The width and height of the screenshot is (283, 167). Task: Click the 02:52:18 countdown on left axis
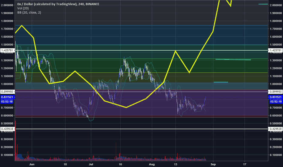[7, 101]
